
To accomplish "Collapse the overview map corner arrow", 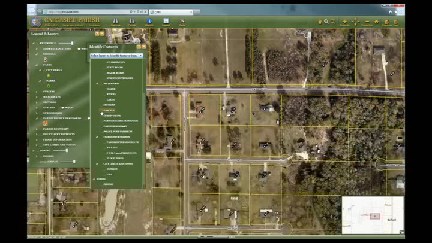I will tap(401, 232).
